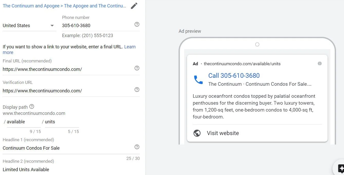Open help icon next to Final URL field
Screen dimensions: 344x175
tap(137, 68)
